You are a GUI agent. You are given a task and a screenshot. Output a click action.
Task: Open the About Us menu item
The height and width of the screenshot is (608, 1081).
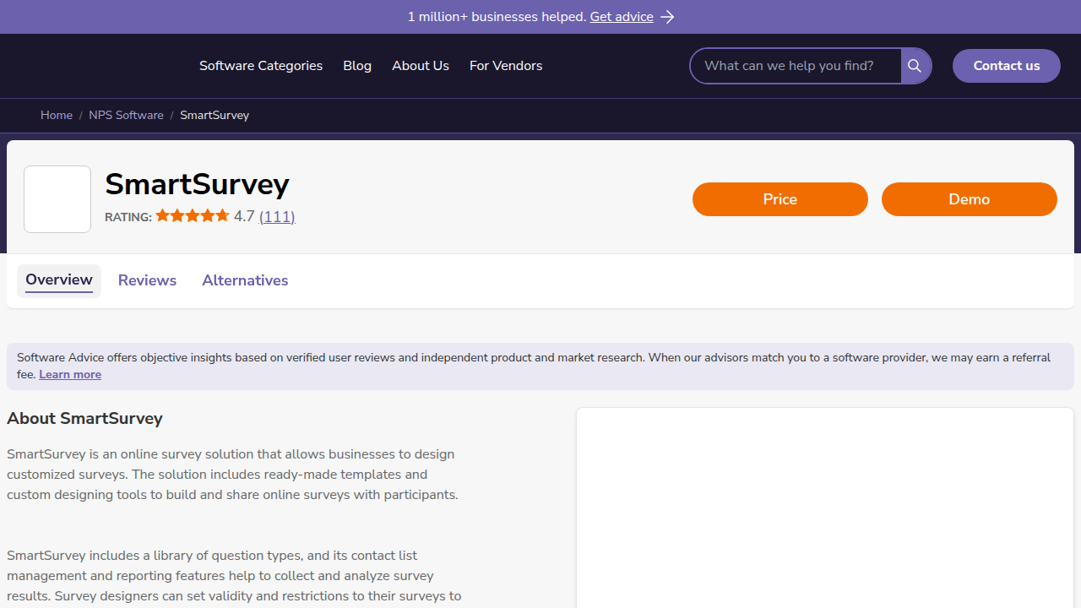pyautogui.click(x=421, y=66)
